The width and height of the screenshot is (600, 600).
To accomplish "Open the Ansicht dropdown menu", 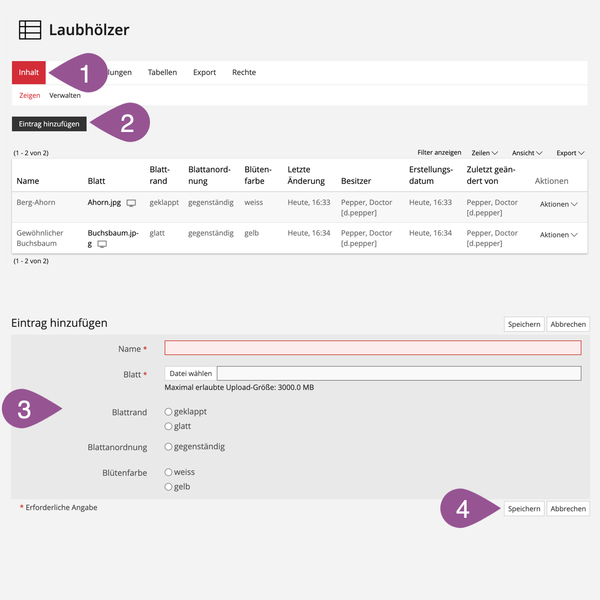I will pos(527,153).
